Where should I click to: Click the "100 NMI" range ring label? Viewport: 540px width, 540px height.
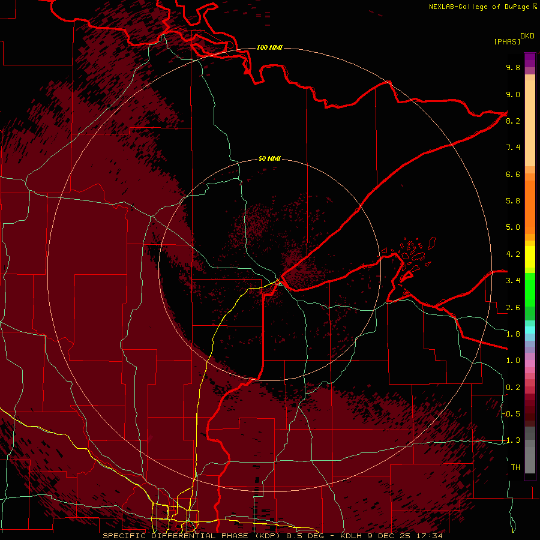[x=269, y=47]
